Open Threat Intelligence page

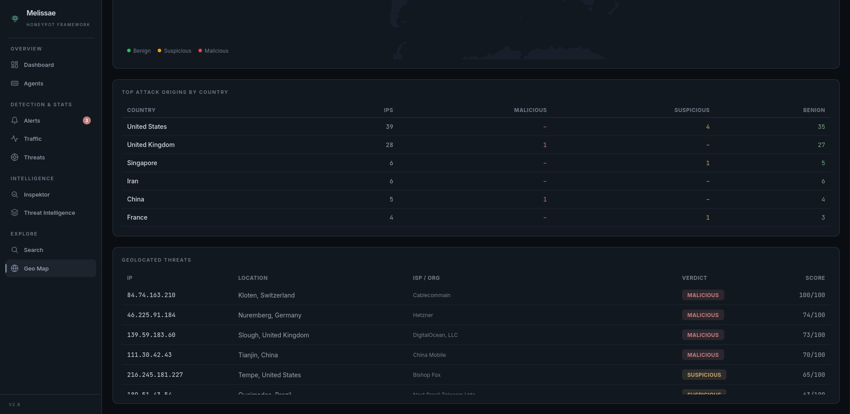50,213
